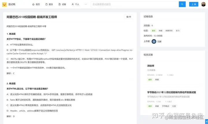The image size is (208, 124).
Task: Click the 字节跳动 tag on related paper
Action: click(x=166, y=106)
